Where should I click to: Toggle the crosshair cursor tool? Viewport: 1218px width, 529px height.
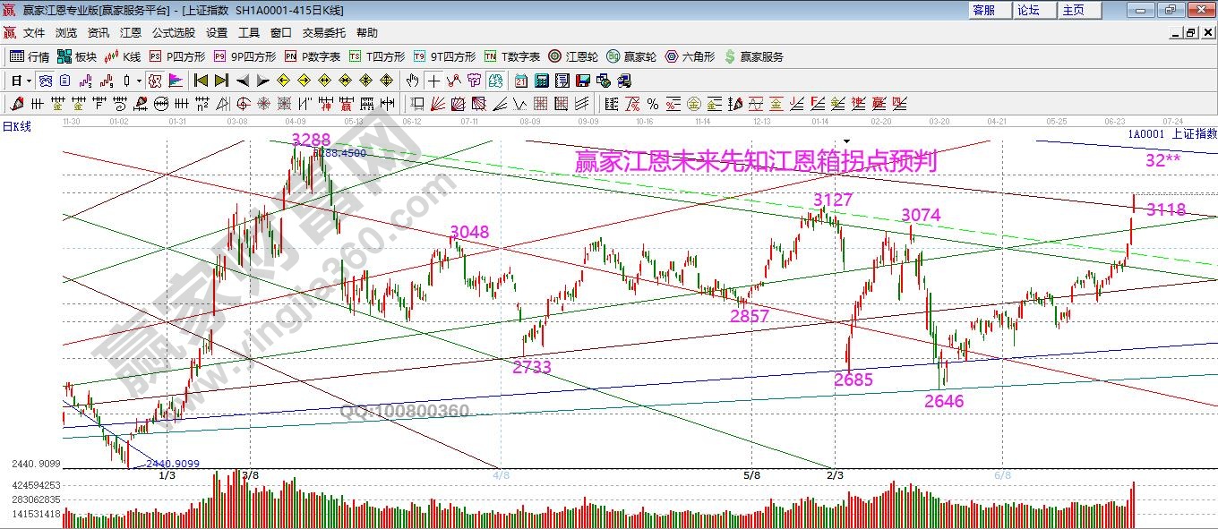[x=433, y=81]
